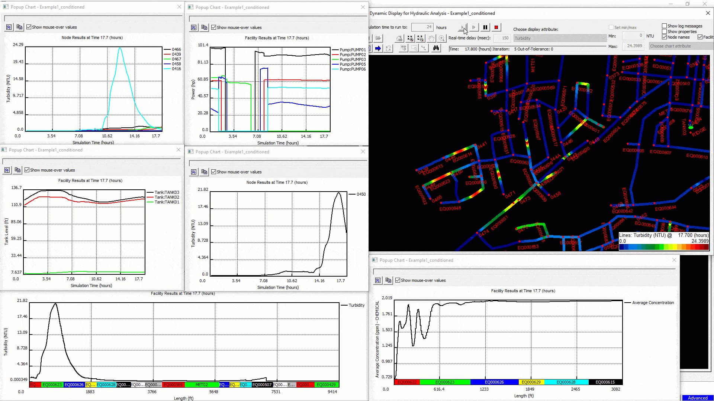The image size is (714, 401).
Task: Pause the running simulation
Action: (x=485, y=27)
